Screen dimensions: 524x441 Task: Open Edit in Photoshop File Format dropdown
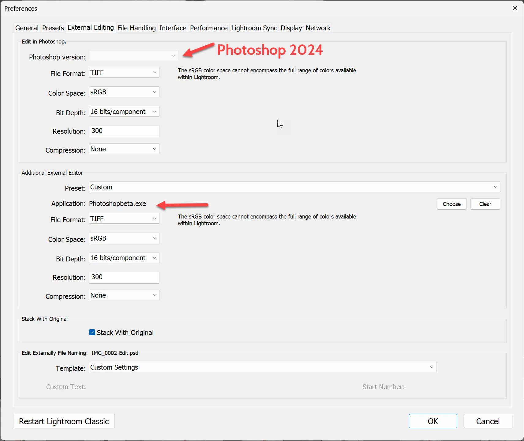click(124, 72)
